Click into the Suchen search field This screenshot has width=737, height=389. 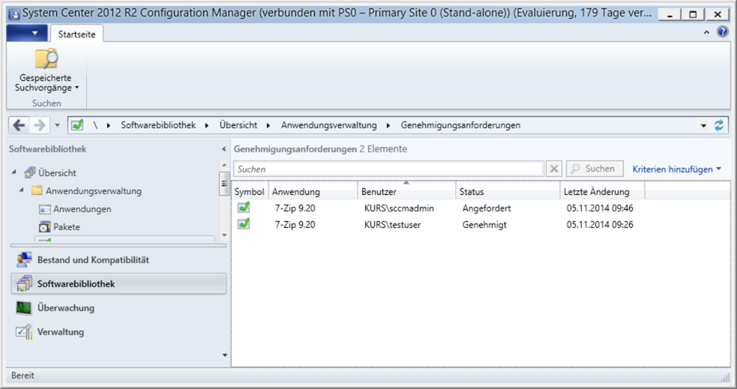point(389,169)
